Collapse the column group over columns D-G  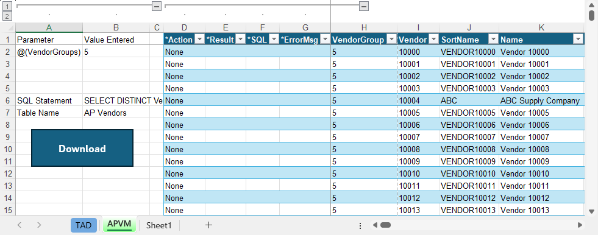[364, 5]
